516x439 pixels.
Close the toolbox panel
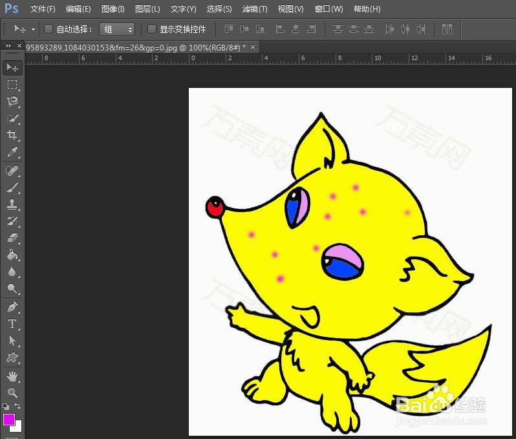click(x=19, y=46)
